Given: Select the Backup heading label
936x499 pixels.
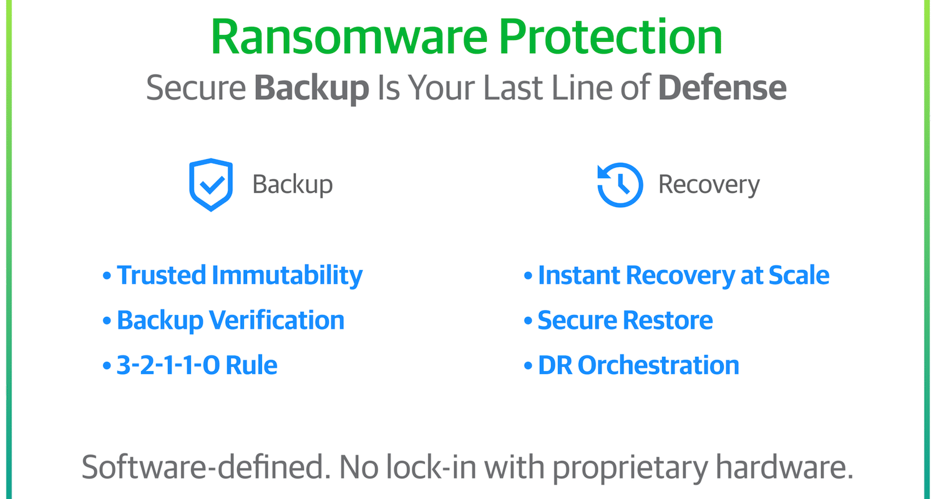Looking at the screenshot, I should [x=293, y=185].
